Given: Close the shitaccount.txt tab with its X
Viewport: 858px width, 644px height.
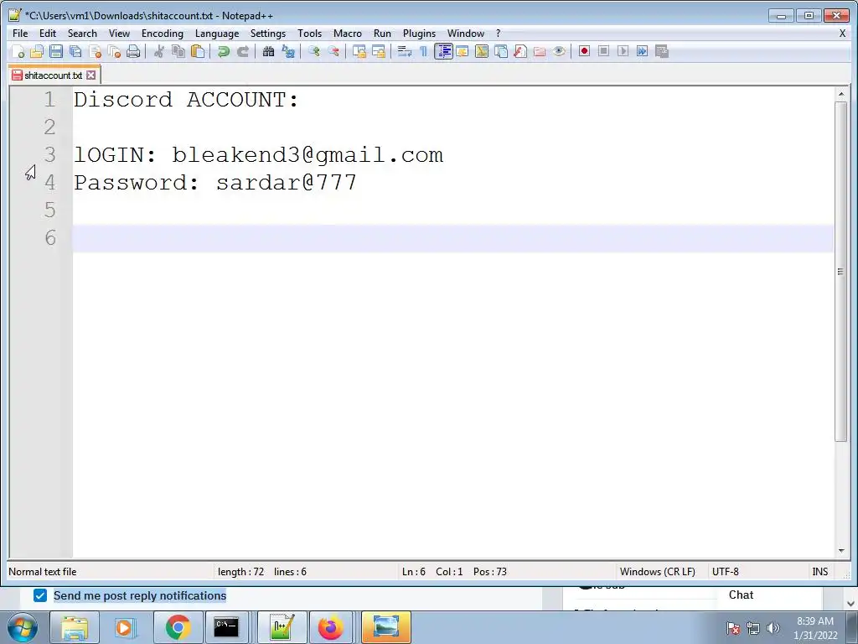Looking at the screenshot, I should [x=90, y=75].
